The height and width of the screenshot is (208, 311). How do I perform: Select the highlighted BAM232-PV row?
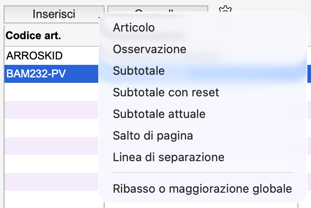[x=50, y=73]
